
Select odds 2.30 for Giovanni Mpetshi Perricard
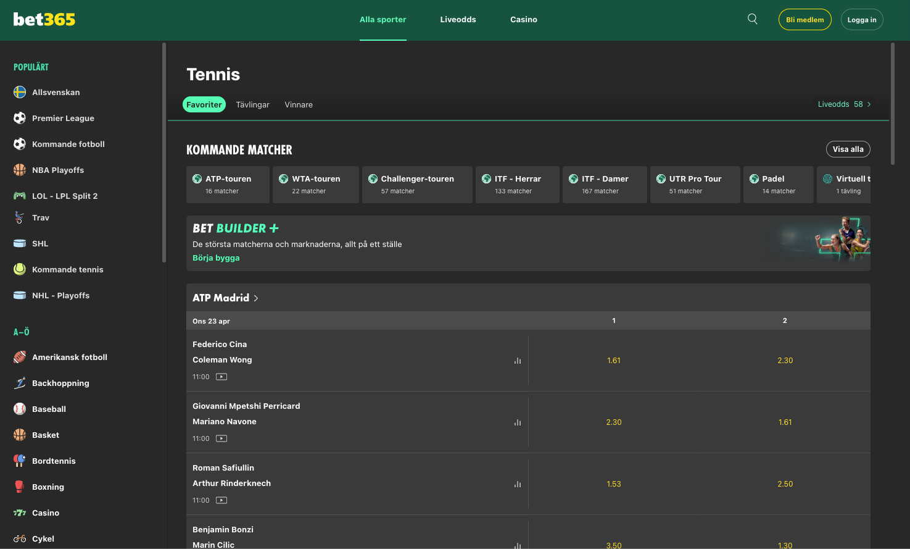[x=614, y=422]
